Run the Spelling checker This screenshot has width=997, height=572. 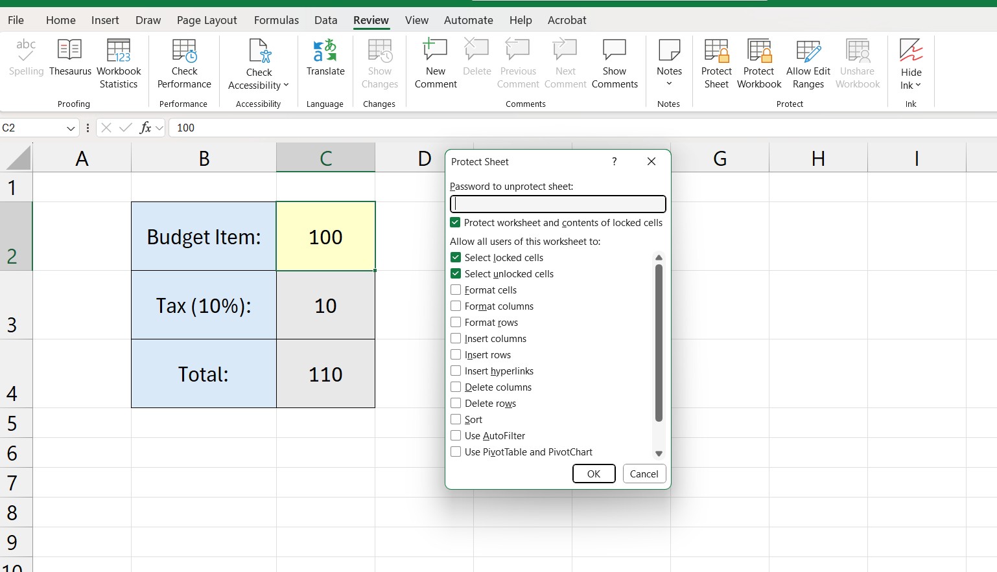click(25, 62)
